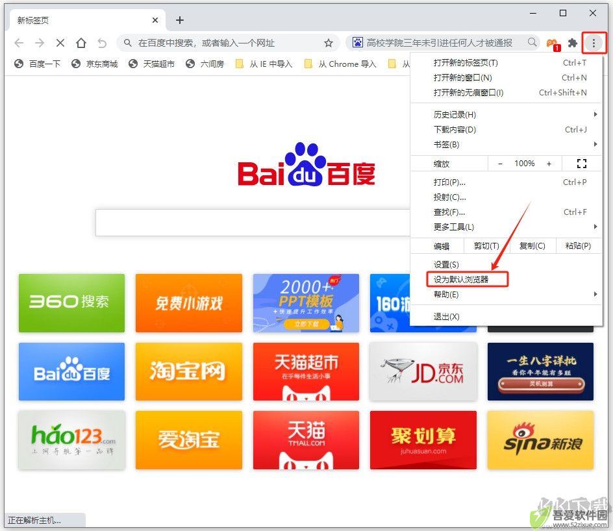Screen dimensions: 613x531
Task: Open the 京东商城 bookmark
Action: click(x=95, y=64)
